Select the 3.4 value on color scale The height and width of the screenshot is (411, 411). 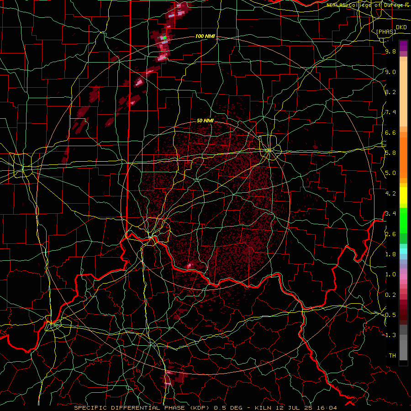tap(390, 213)
